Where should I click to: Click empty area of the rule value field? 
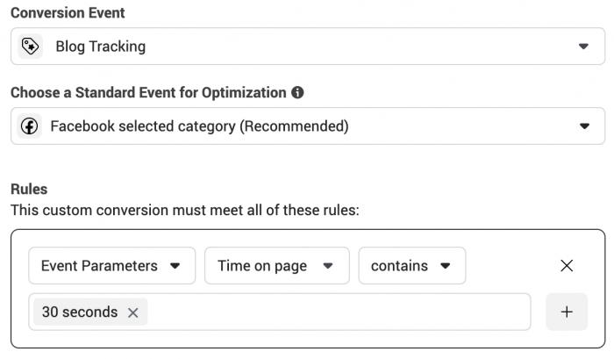coord(339,312)
